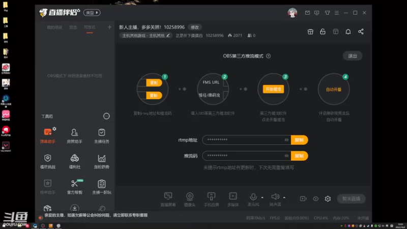This screenshot has width=407, height=229.
Task: Open the 主播任务 streamer tasks tool
Action: [x=101, y=135]
